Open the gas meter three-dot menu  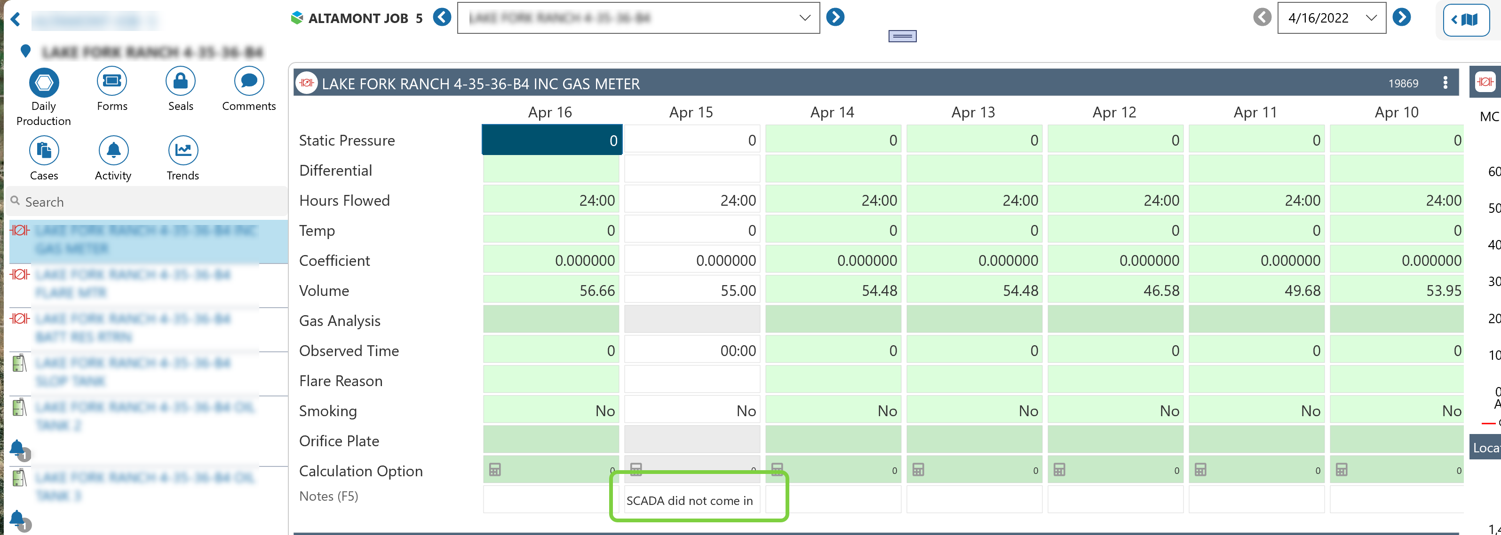[1445, 83]
